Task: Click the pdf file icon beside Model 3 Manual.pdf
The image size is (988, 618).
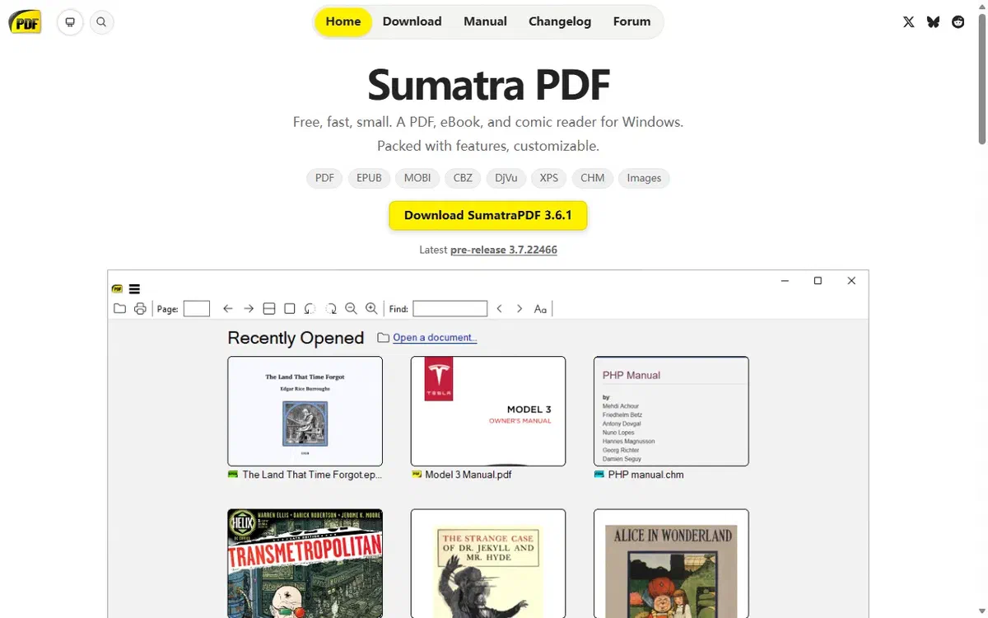Action: 417,475
